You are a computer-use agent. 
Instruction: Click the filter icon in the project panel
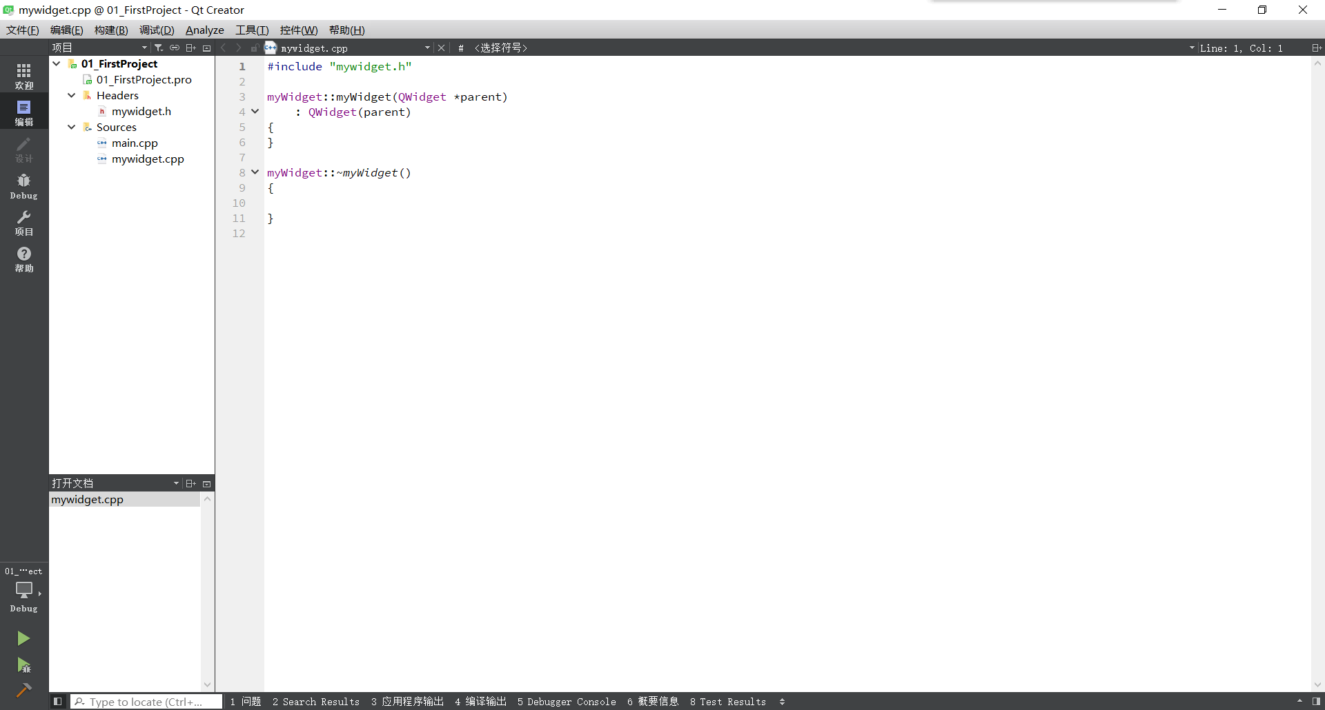click(x=158, y=48)
